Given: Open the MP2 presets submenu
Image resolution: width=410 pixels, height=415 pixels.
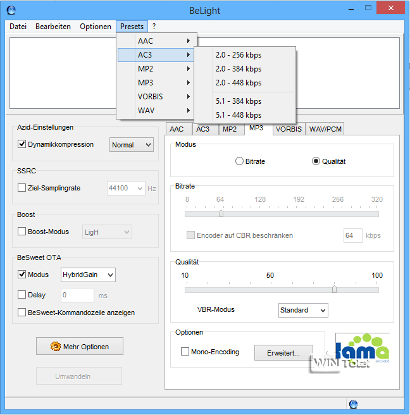Looking at the screenshot, I should pos(157,69).
